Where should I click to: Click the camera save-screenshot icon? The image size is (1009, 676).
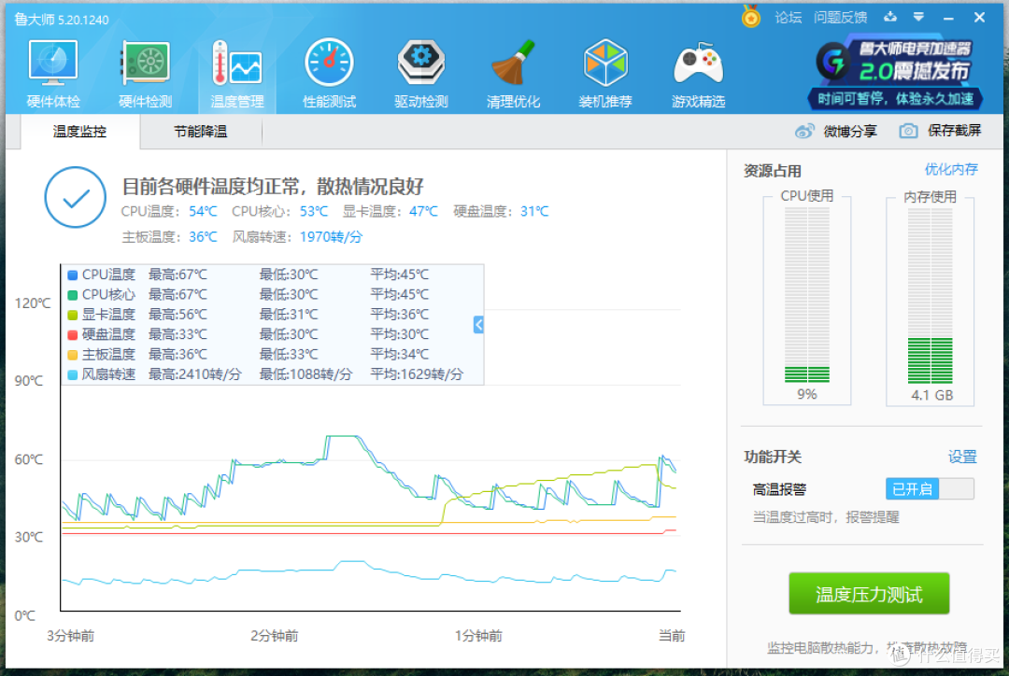[x=908, y=132]
